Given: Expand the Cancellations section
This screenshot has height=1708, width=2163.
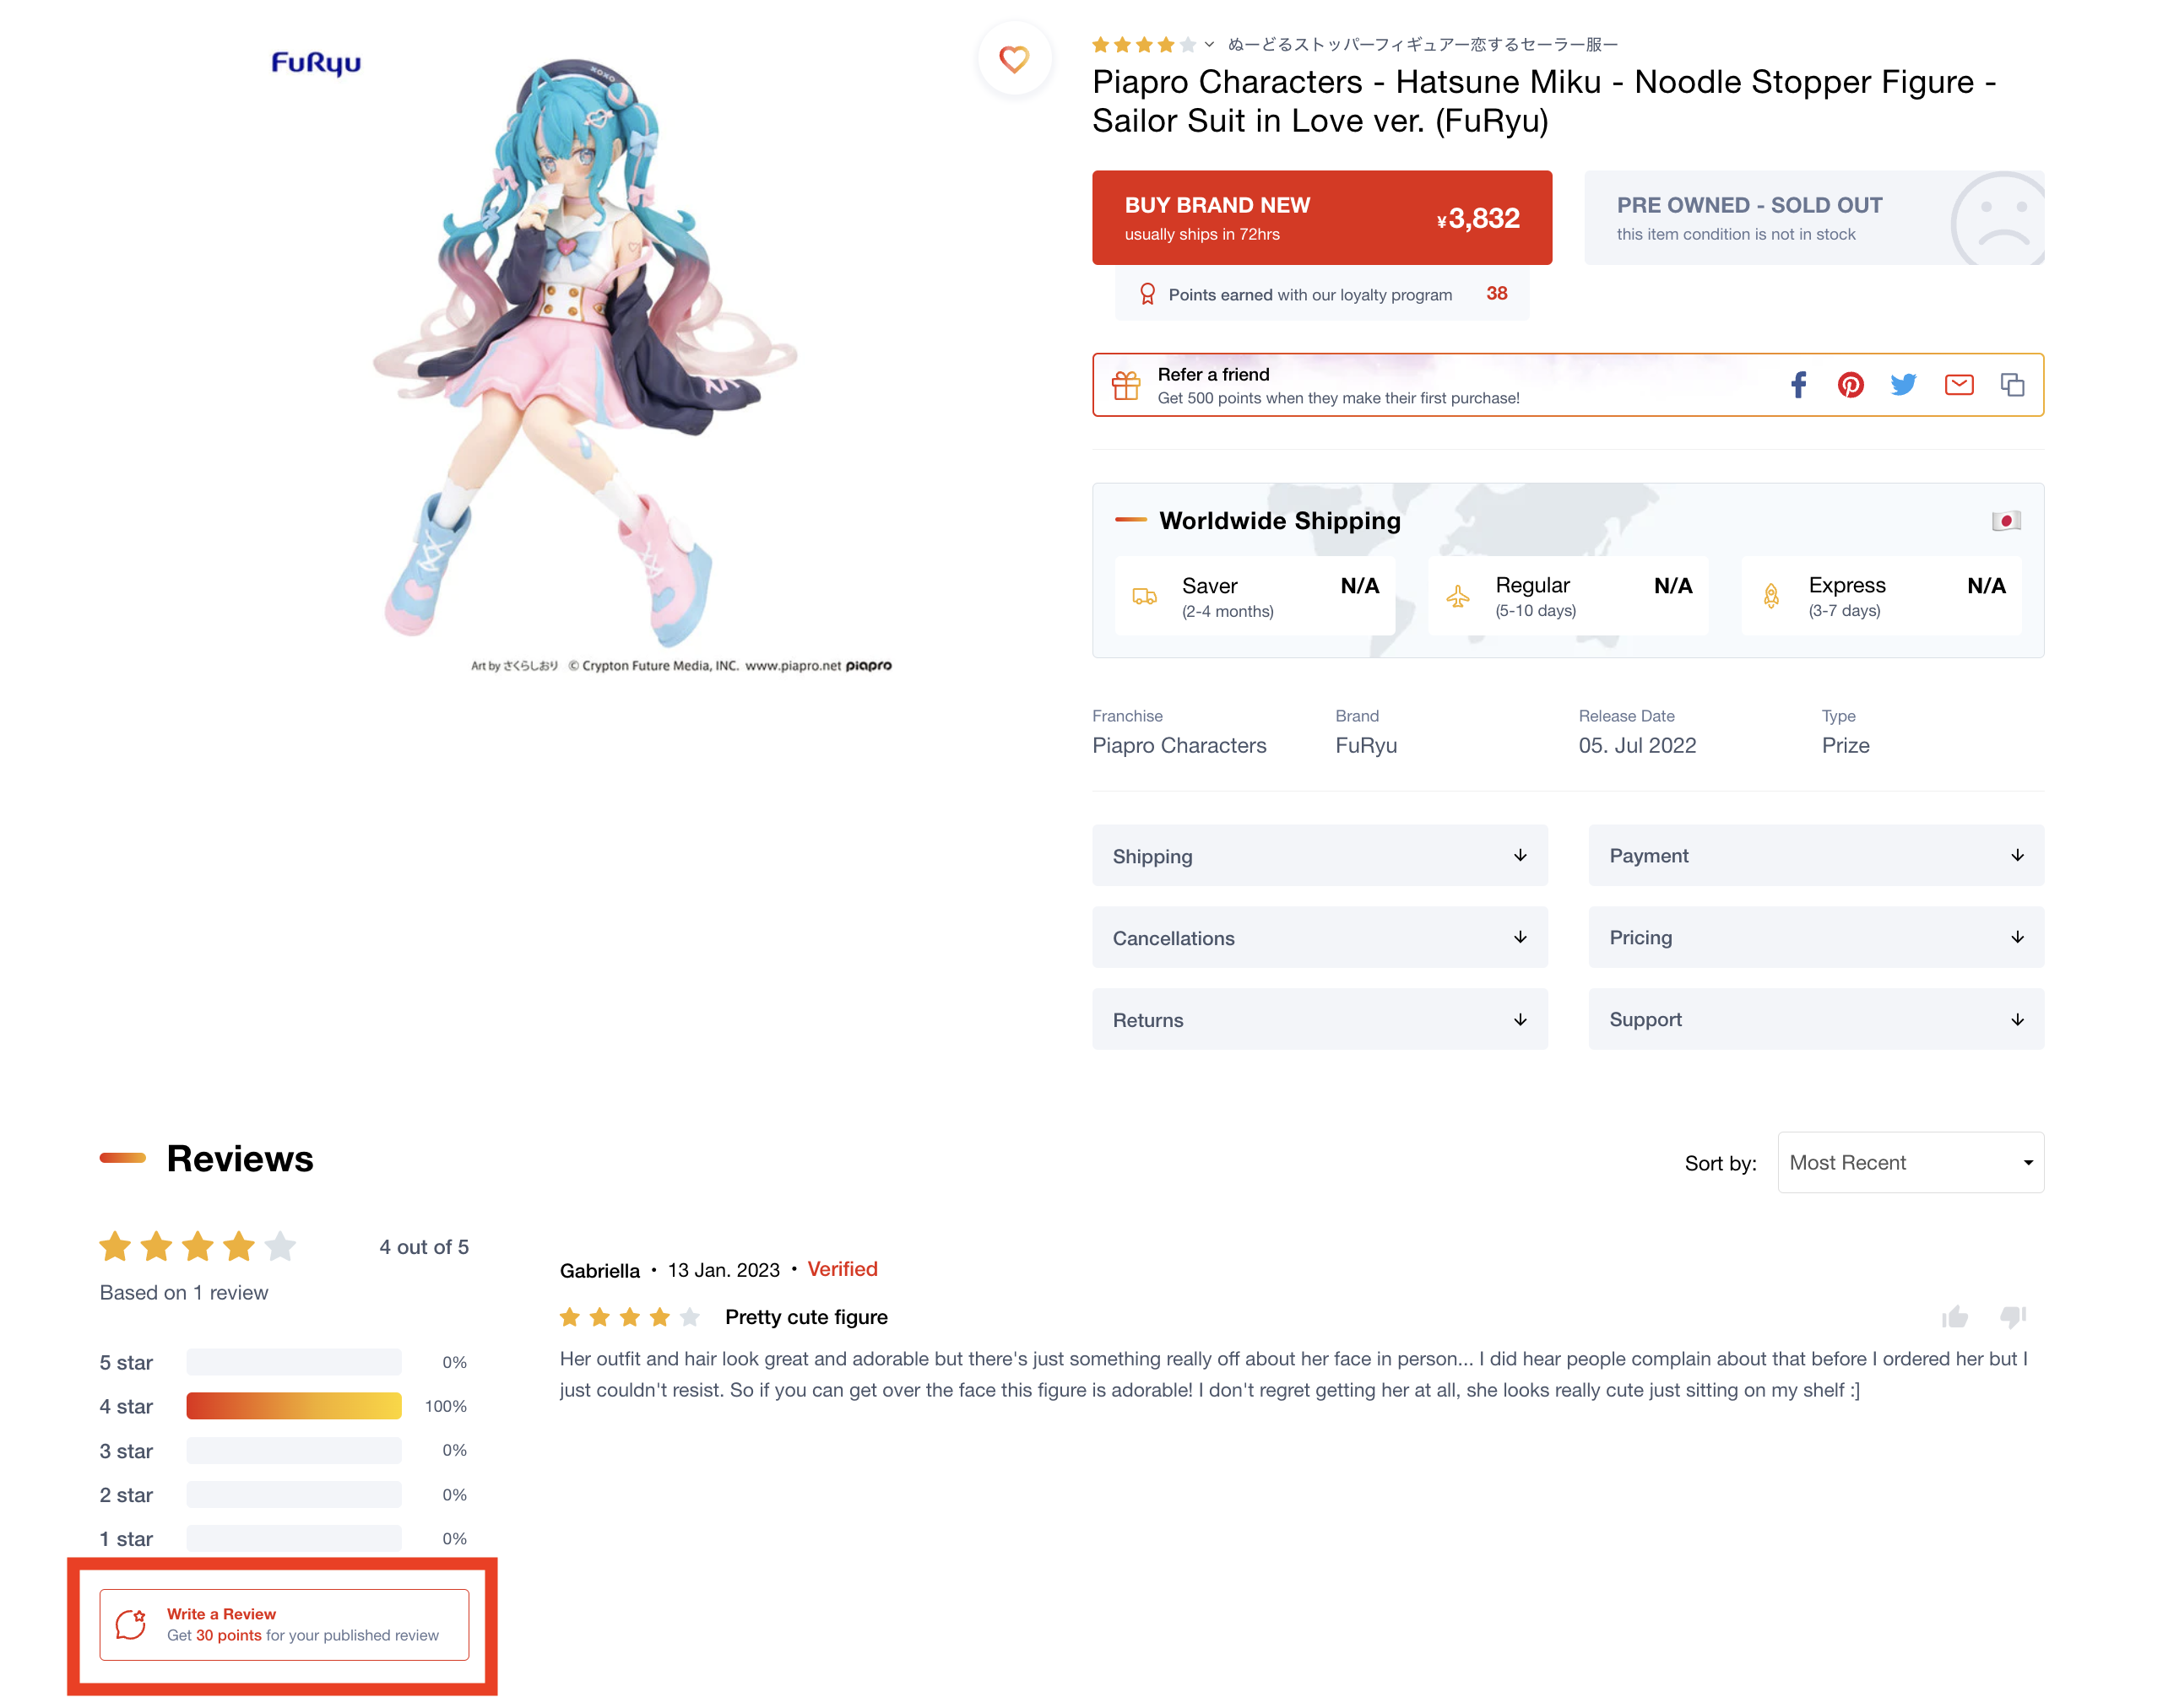Looking at the screenshot, I should (x=1320, y=938).
